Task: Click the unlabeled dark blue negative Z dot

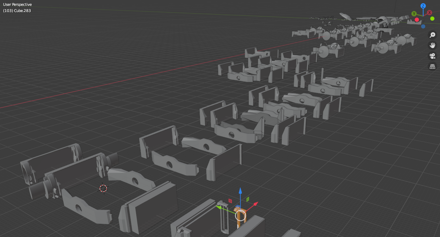Action: 423,26
